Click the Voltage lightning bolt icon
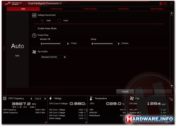 click(x=51, y=98)
